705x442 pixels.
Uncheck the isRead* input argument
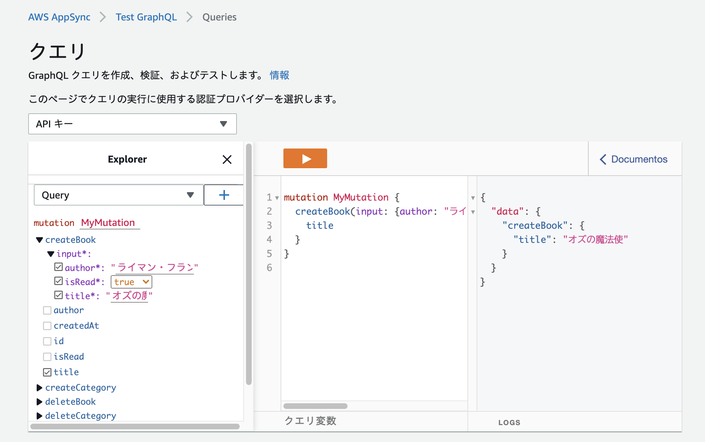click(x=59, y=281)
